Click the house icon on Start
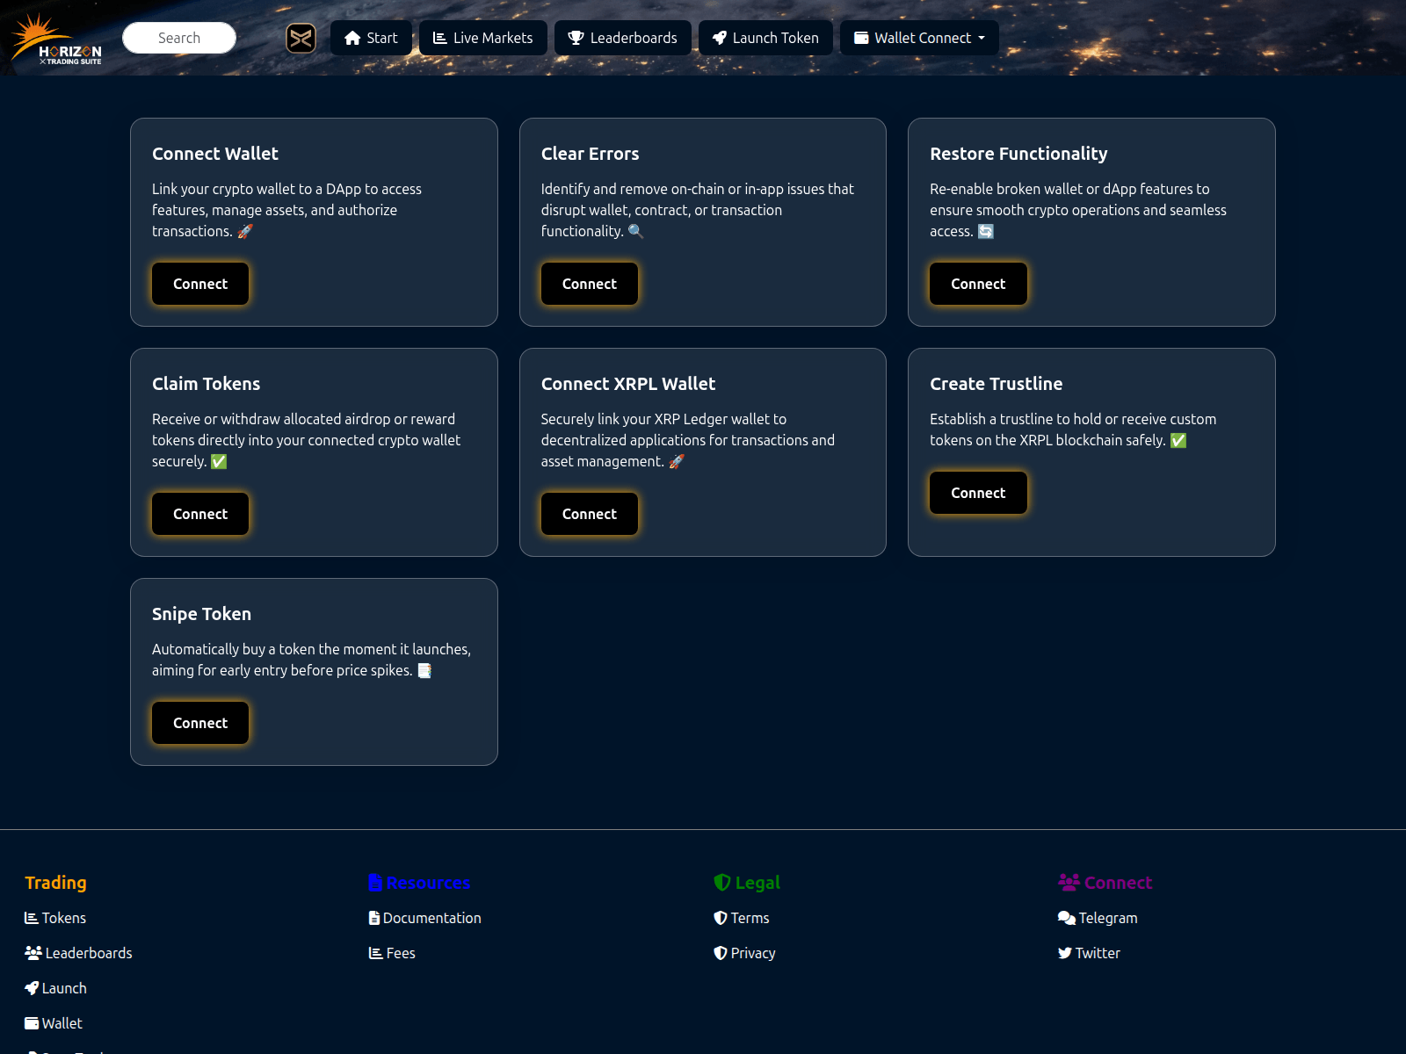 [352, 38]
